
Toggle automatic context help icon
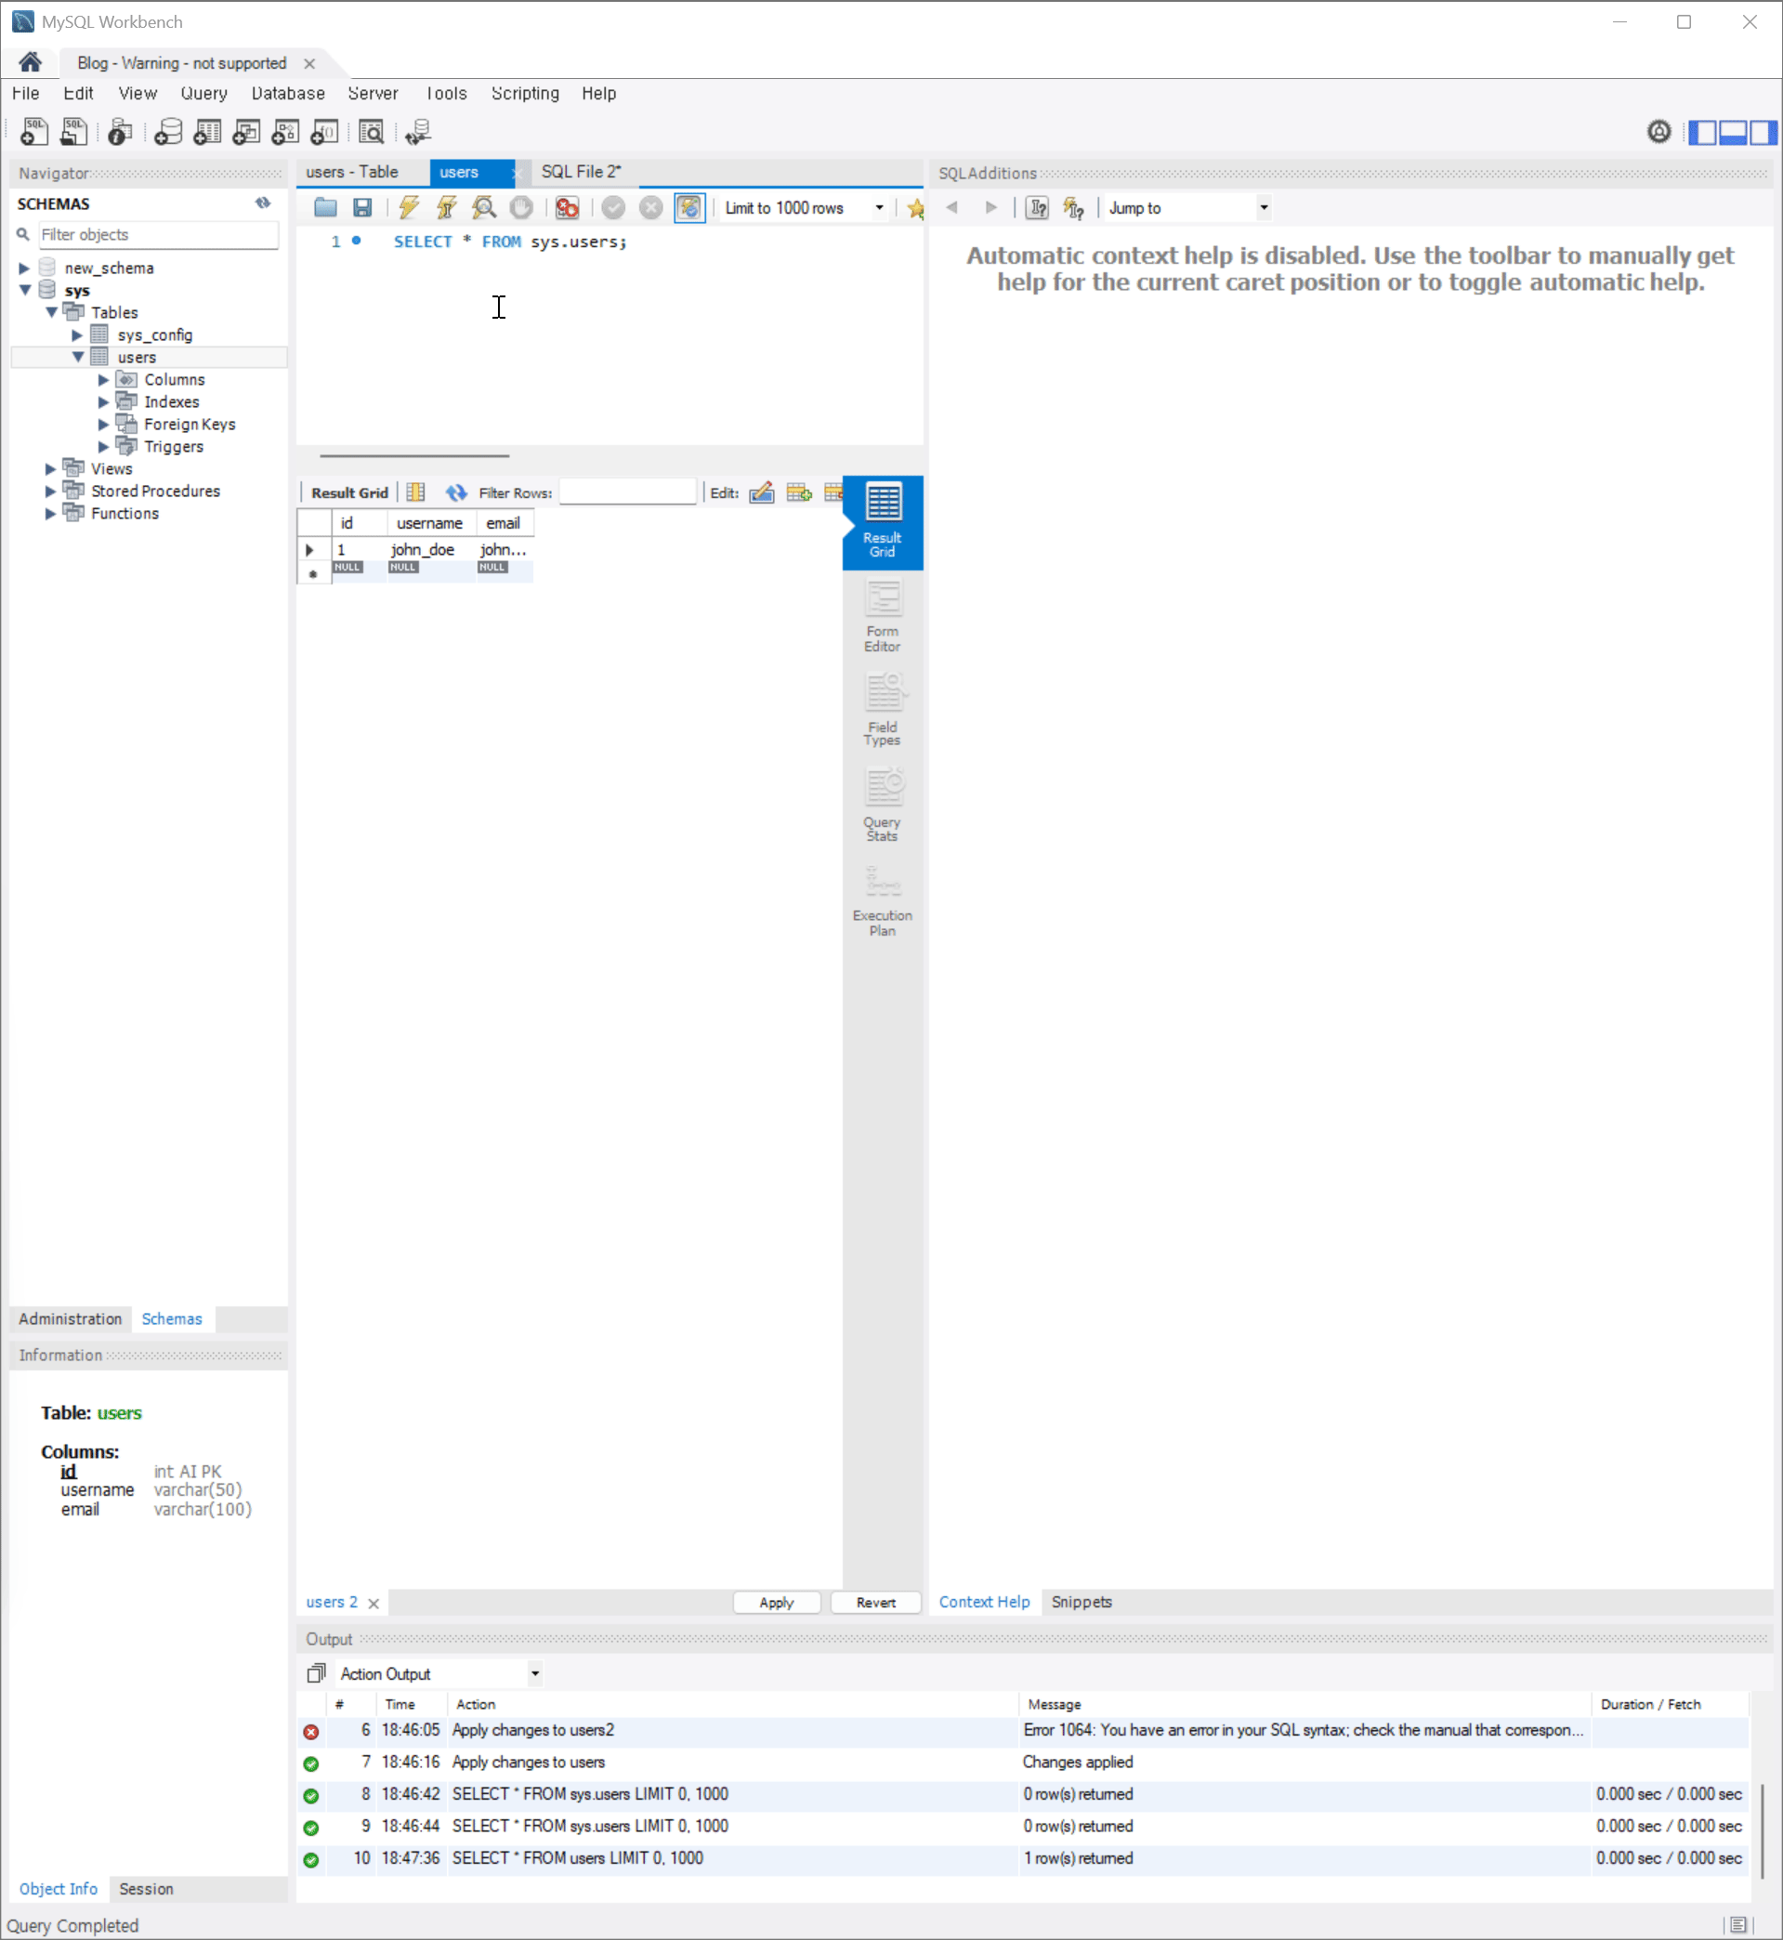1074,207
